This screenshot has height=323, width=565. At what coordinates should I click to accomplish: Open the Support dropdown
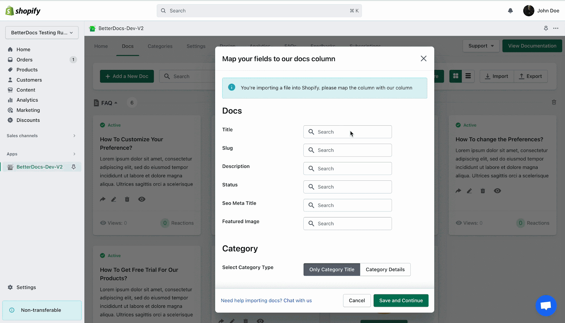tap(481, 46)
